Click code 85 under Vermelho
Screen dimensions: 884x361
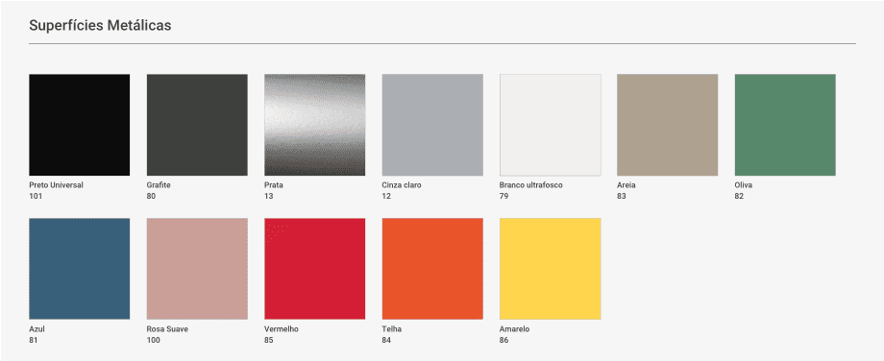[268, 340]
